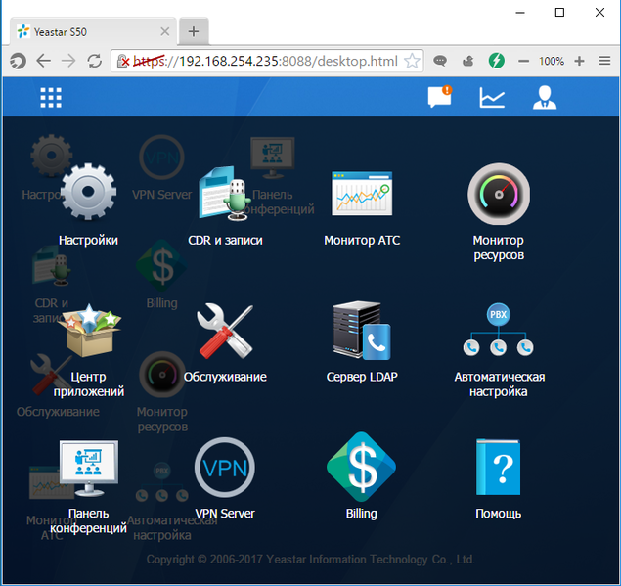This screenshot has height=586, width=621.
Task: Open the Настройки settings gear icon
Action: point(88,192)
